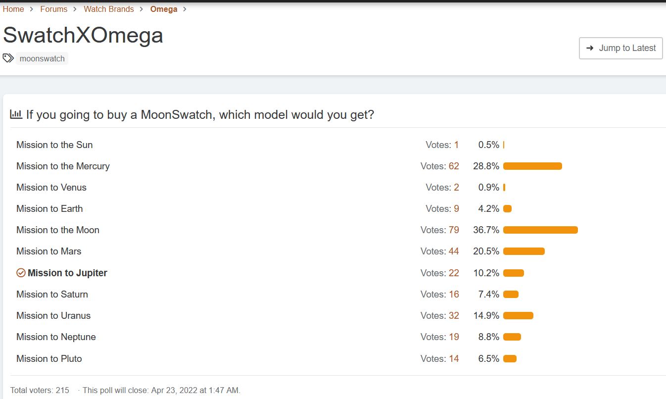
Task: Click the Mission to Pluto option text
Action: (x=49, y=358)
